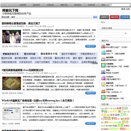Open the 文章归档 navigation menu item
The height and width of the screenshot is (131, 131).
(91, 5)
